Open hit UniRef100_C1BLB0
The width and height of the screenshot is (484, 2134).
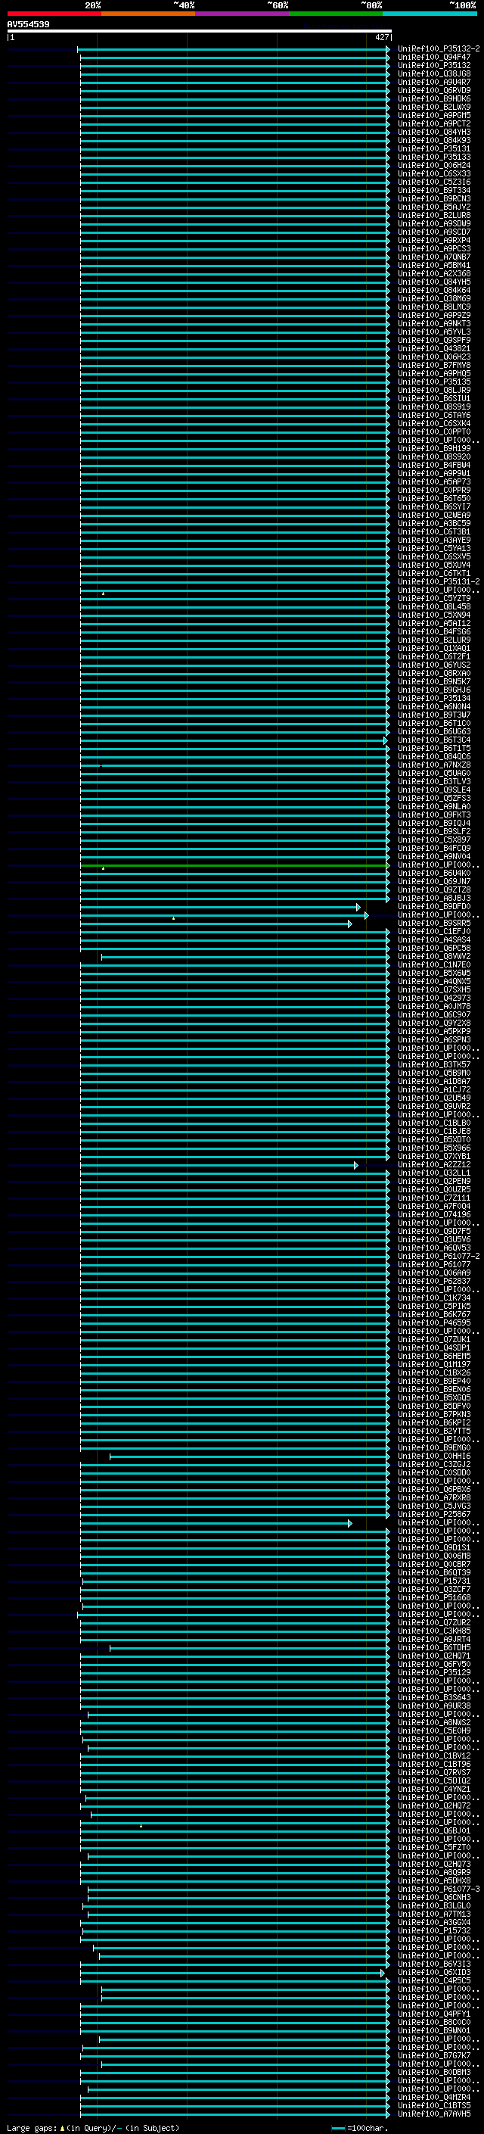[434, 1123]
